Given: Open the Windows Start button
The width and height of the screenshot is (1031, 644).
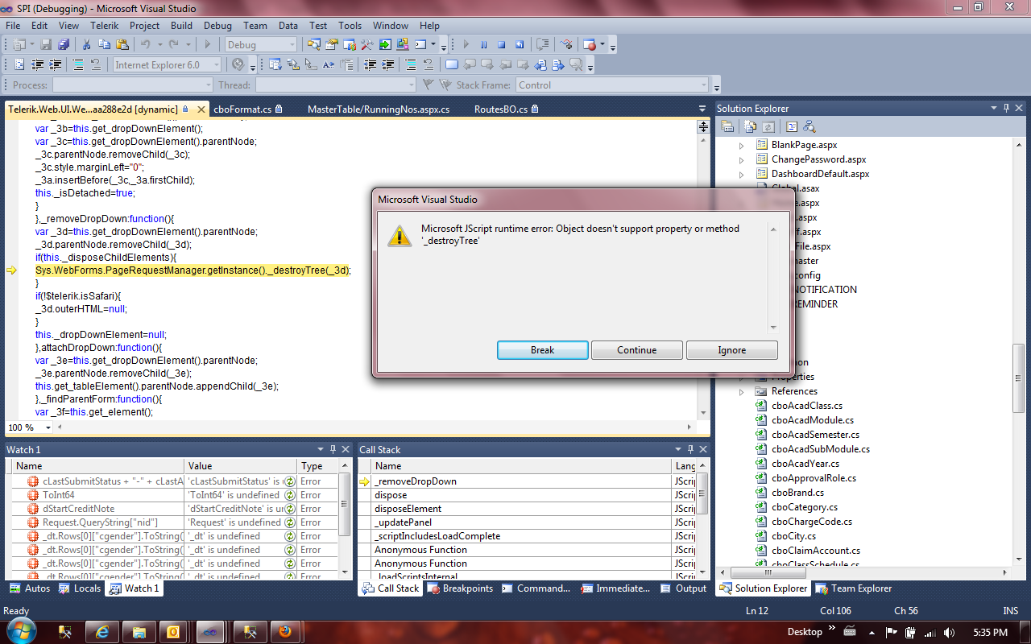Looking at the screenshot, I should click(x=20, y=632).
